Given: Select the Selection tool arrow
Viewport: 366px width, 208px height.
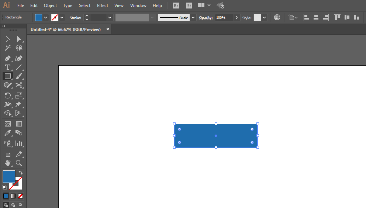Looking at the screenshot, I should tap(8, 39).
